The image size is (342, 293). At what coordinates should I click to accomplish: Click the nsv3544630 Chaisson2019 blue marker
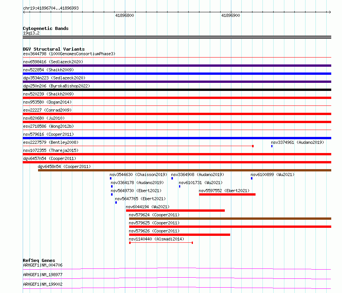pos(111,178)
